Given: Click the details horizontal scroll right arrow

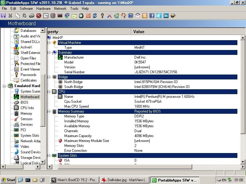Looking at the screenshot, I should [243, 167].
